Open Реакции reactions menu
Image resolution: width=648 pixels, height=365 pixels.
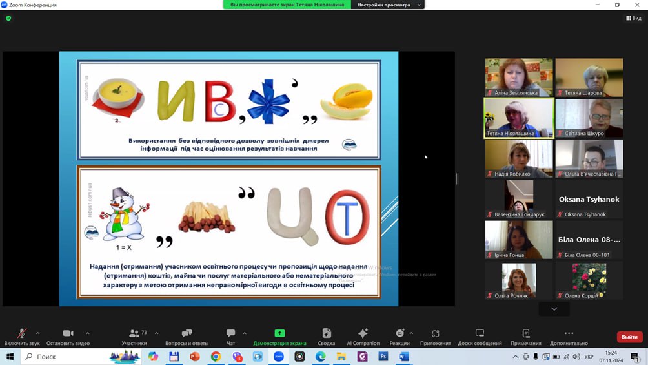coord(400,337)
